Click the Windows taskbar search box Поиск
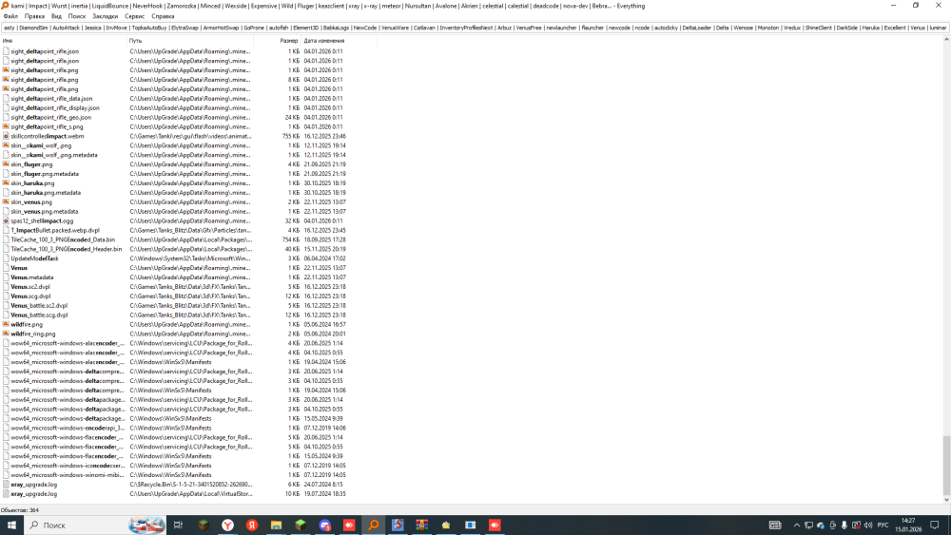951x535 pixels. [94, 525]
